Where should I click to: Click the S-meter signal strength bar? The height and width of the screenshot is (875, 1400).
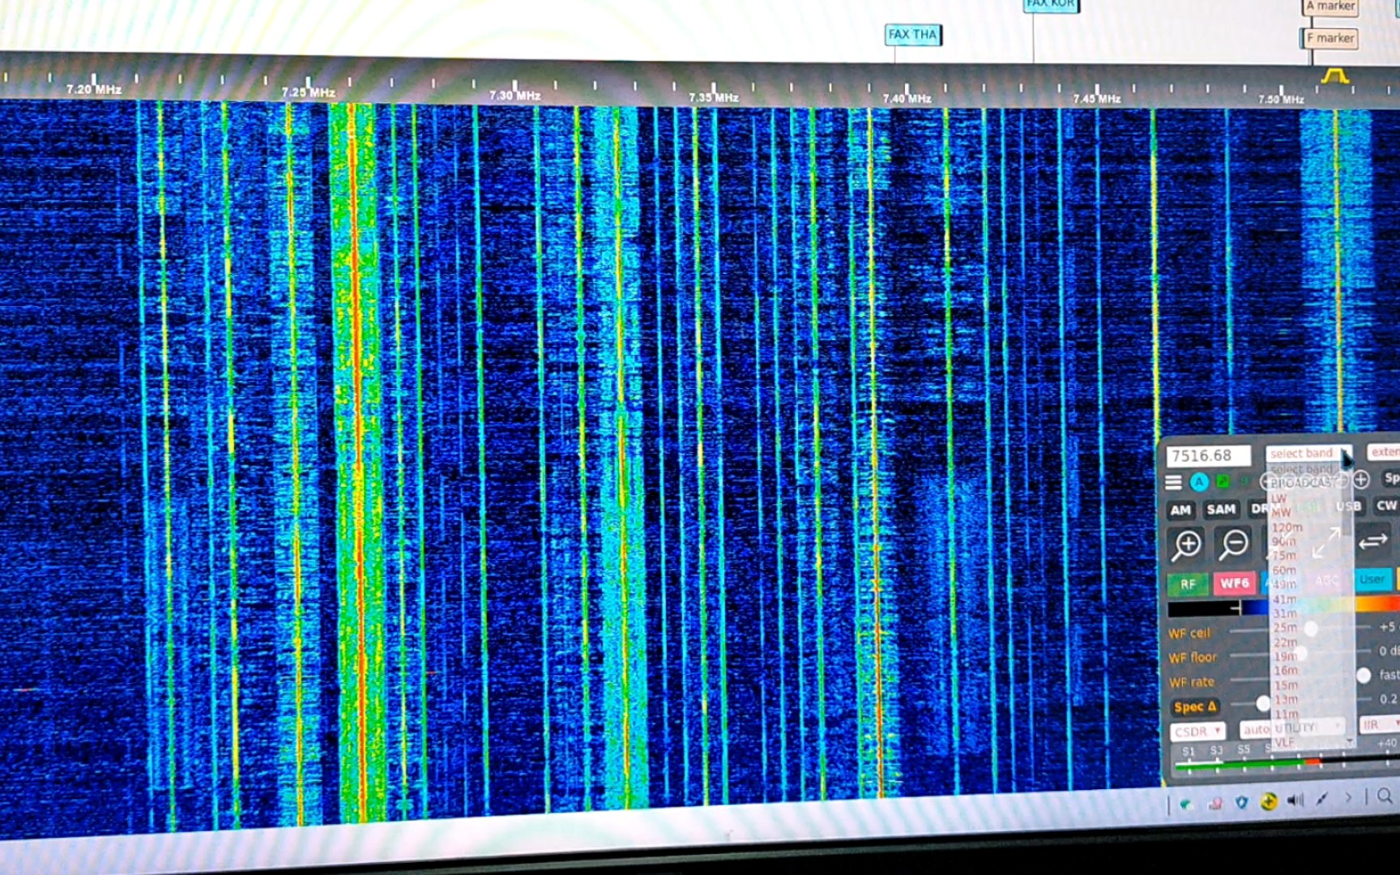click(x=1287, y=762)
